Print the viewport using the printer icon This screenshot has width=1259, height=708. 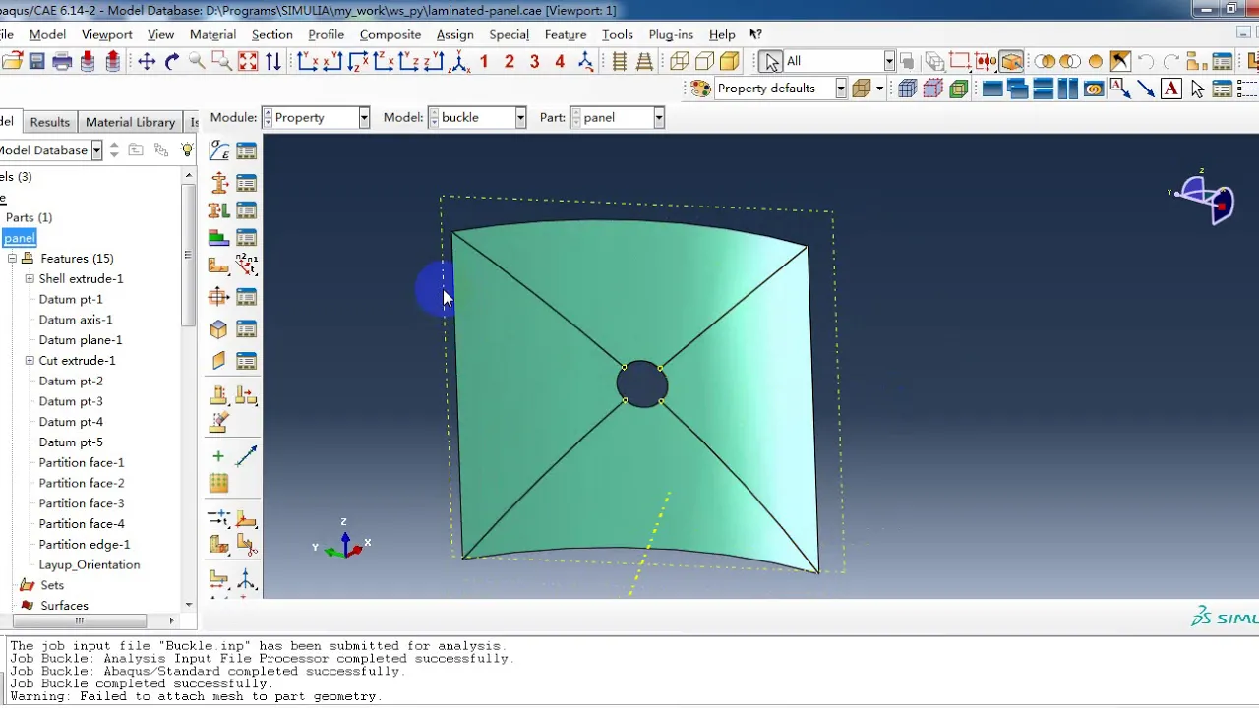[62, 61]
